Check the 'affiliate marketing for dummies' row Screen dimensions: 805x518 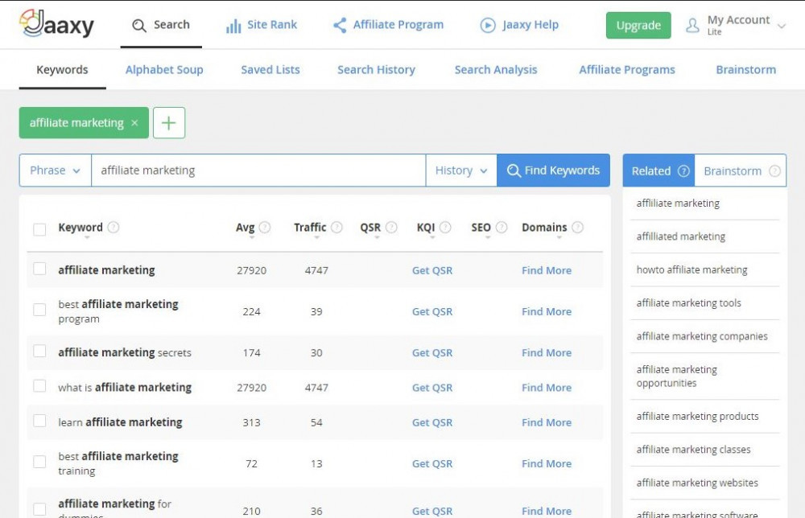pos(39,509)
